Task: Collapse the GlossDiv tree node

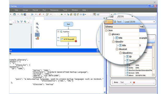Action: pos(113,42)
